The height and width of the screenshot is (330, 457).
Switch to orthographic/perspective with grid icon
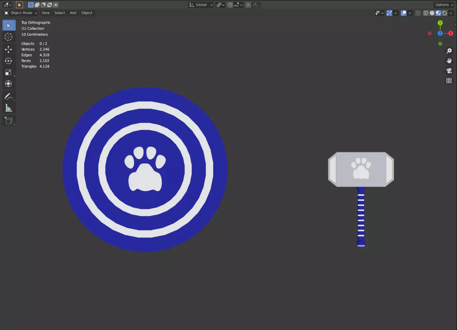pyautogui.click(x=449, y=81)
